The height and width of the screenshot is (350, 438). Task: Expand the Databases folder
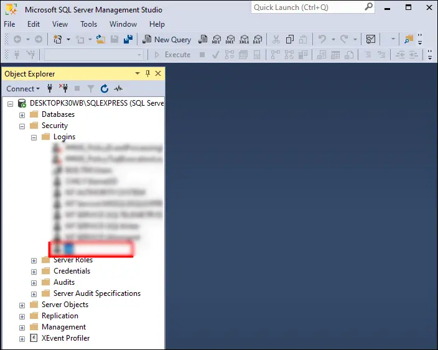coord(22,115)
